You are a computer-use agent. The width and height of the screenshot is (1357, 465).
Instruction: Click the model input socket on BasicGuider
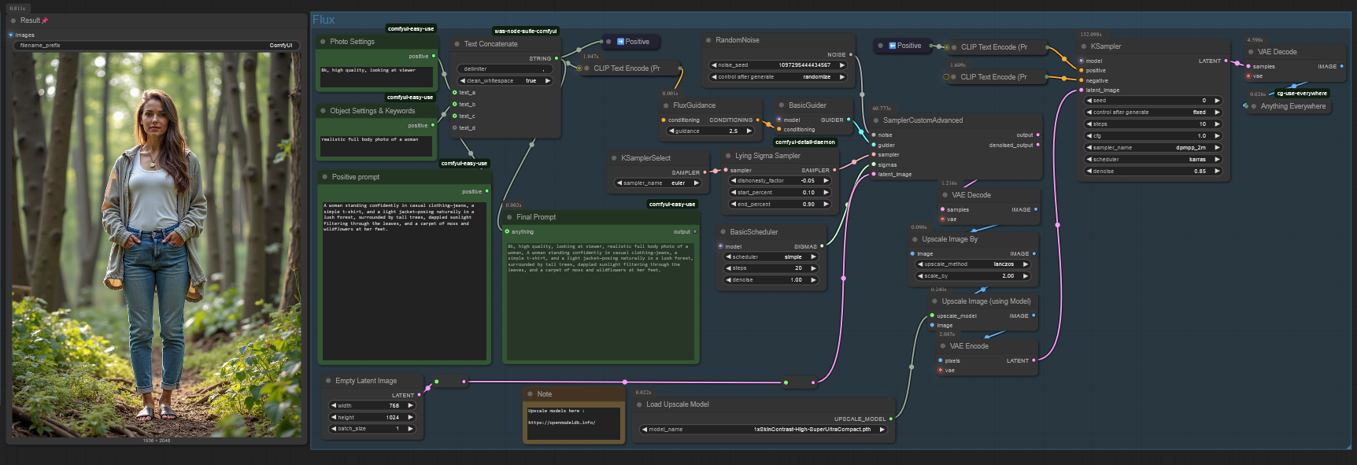778,120
